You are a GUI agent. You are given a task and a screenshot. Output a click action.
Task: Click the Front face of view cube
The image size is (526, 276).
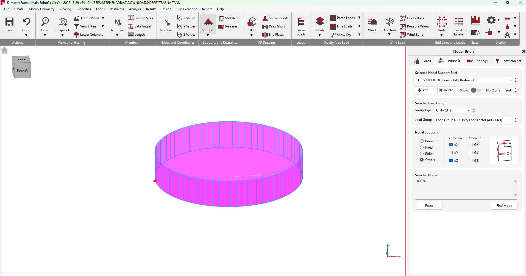coord(22,71)
